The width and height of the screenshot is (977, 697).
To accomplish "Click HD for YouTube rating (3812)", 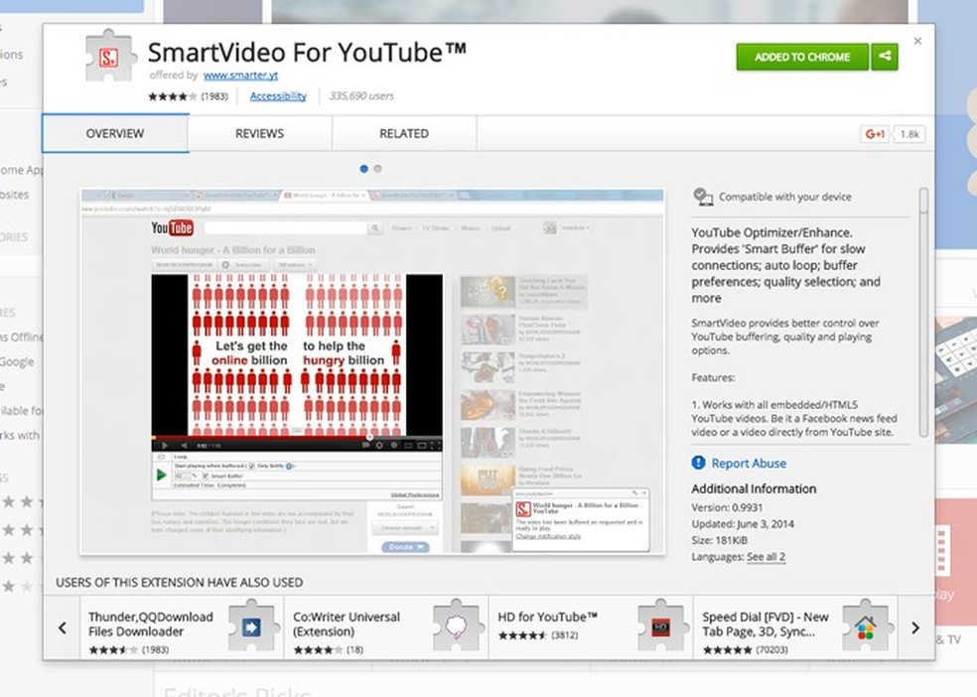I will tap(538, 635).
